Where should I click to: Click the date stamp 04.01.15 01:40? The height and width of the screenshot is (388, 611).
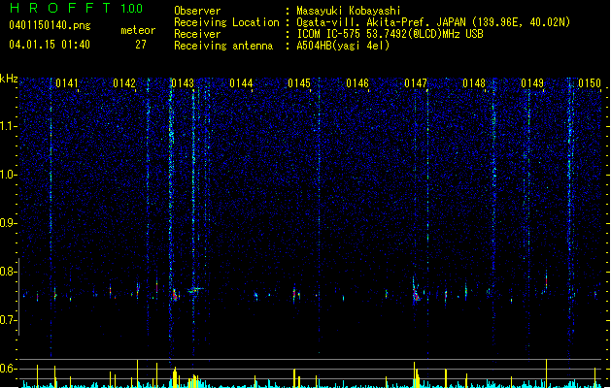(50, 45)
